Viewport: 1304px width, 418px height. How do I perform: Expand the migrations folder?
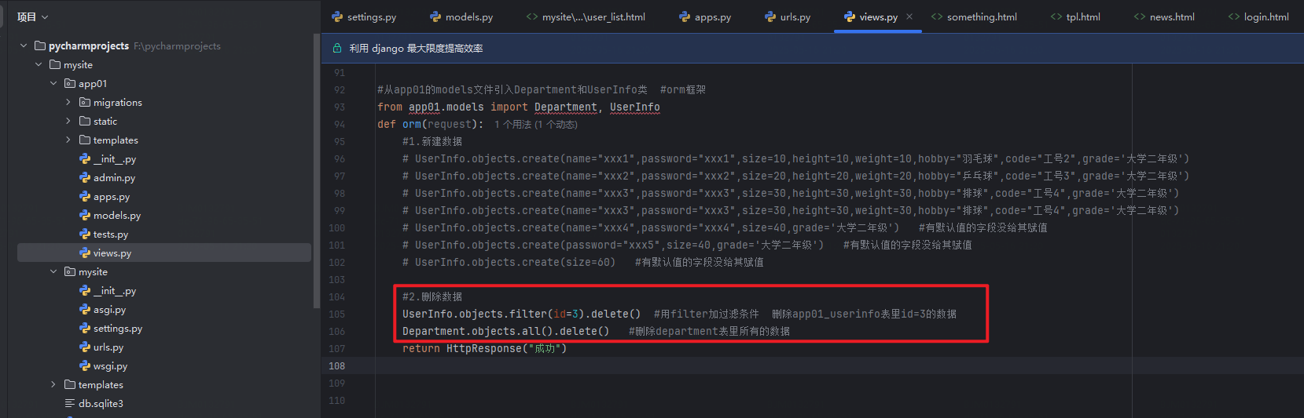coord(68,102)
